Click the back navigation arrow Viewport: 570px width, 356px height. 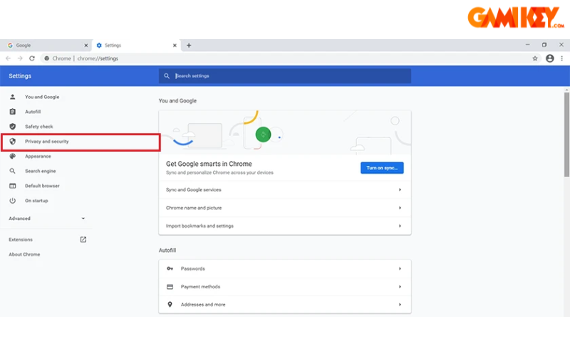(x=9, y=58)
